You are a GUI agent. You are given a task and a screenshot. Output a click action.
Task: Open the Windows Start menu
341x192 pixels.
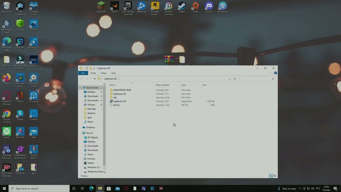[x=4, y=189]
